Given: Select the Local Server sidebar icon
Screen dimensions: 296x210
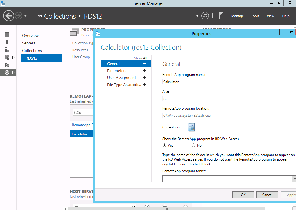Looking at the screenshot, I should [x=7, y=42].
